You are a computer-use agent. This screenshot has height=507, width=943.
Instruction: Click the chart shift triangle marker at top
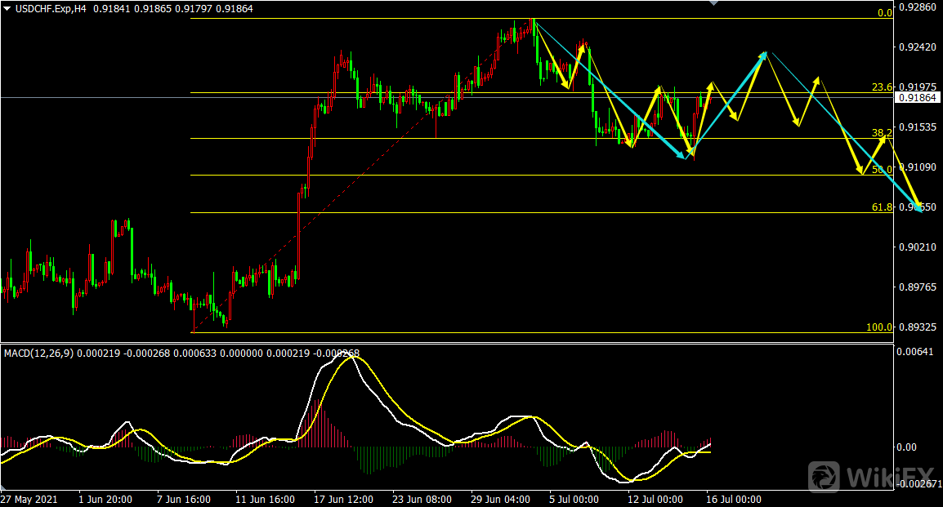tap(715, 3)
